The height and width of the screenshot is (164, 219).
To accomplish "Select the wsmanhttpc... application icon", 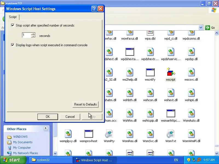I will click(x=171, y=113).
